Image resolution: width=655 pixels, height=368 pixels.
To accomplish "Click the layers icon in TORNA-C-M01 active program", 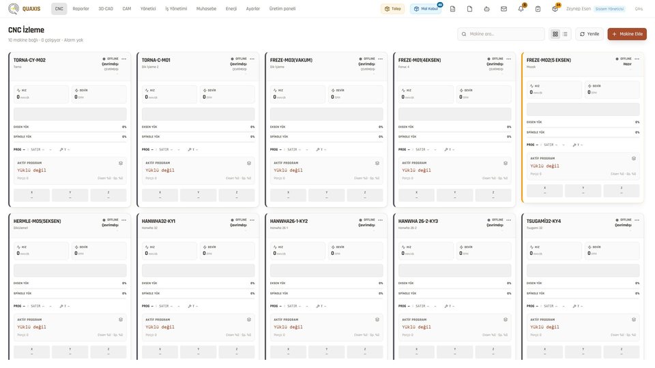I will (x=249, y=163).
